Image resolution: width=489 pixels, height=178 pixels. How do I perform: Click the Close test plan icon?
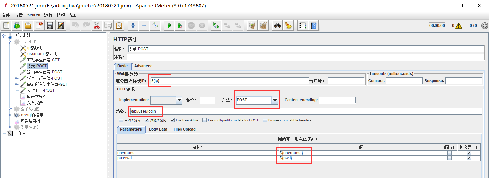[x=39, y=25]
